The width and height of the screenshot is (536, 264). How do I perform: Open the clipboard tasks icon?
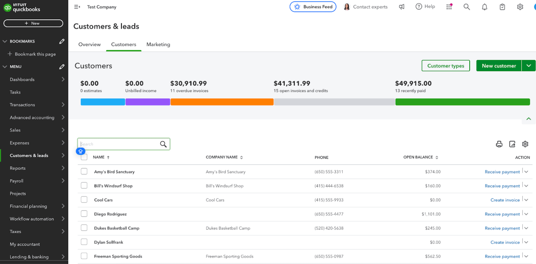click(502, 7)
